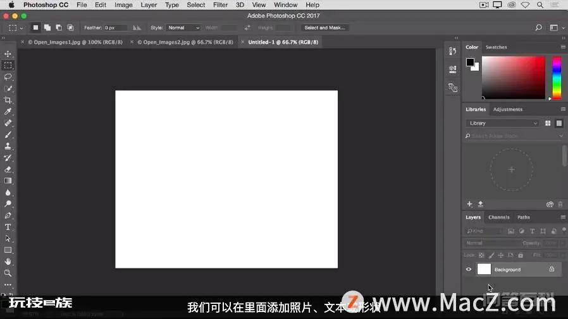Image resolution: width=568 pixels, height=319 pixels.
Task: Select the Eyedropper tool
Action: click(x=8, y=111)
